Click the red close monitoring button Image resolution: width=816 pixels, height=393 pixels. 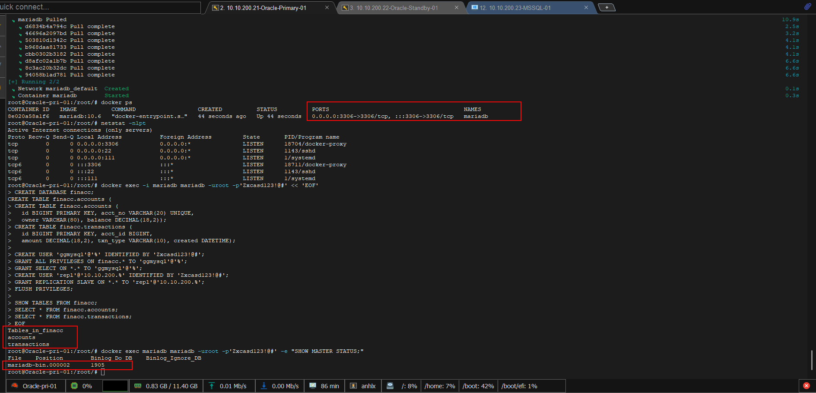[806, 386]
